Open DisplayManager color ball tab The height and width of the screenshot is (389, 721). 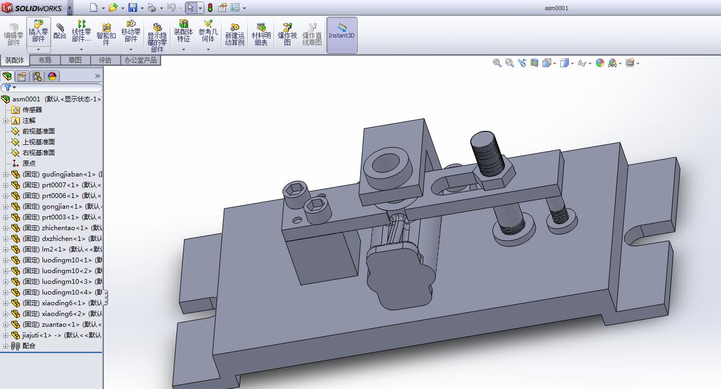point(52,76)
